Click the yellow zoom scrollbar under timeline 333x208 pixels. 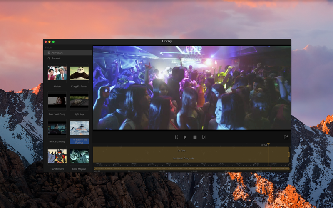pyautogui.click(x=192, y=169)
